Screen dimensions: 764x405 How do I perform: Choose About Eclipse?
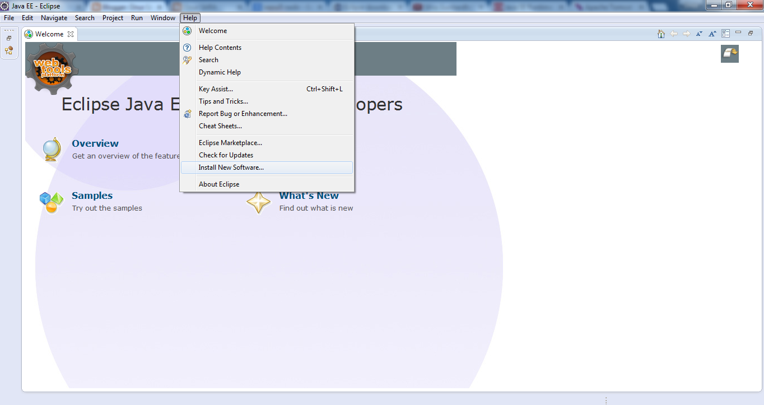tap(267, 184)
